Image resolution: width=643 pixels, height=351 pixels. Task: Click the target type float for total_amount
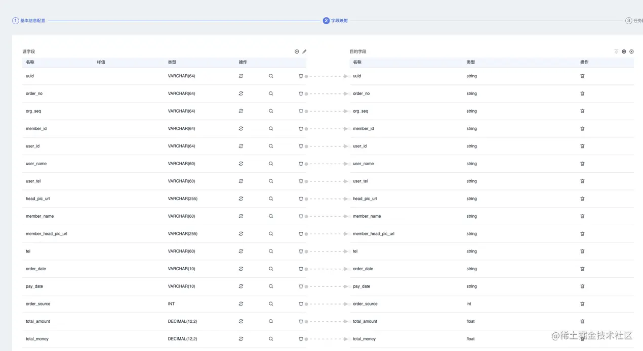[470, 321]
